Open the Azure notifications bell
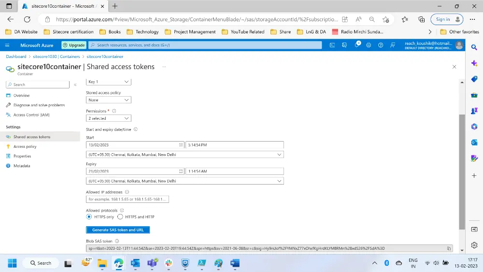The image size is (483, 272). (x=357, y=45)
